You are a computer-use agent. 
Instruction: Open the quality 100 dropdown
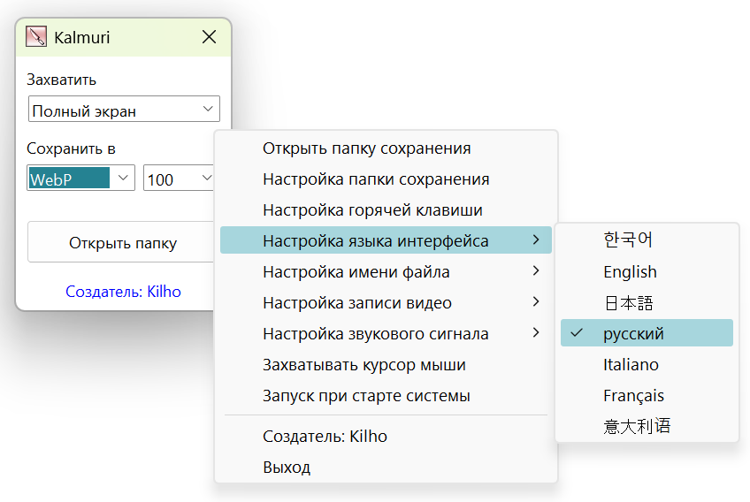click(179, 178)
